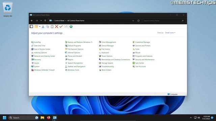Image resolution: width=216 pixels, height=121 pixels.
Task: Open Indexing Options
Action: click(39, 53)
